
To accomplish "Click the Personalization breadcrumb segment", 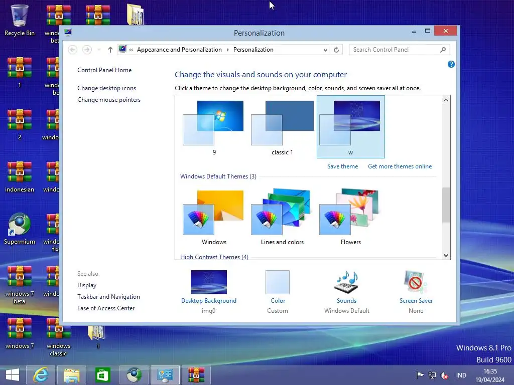I will 253,50.
